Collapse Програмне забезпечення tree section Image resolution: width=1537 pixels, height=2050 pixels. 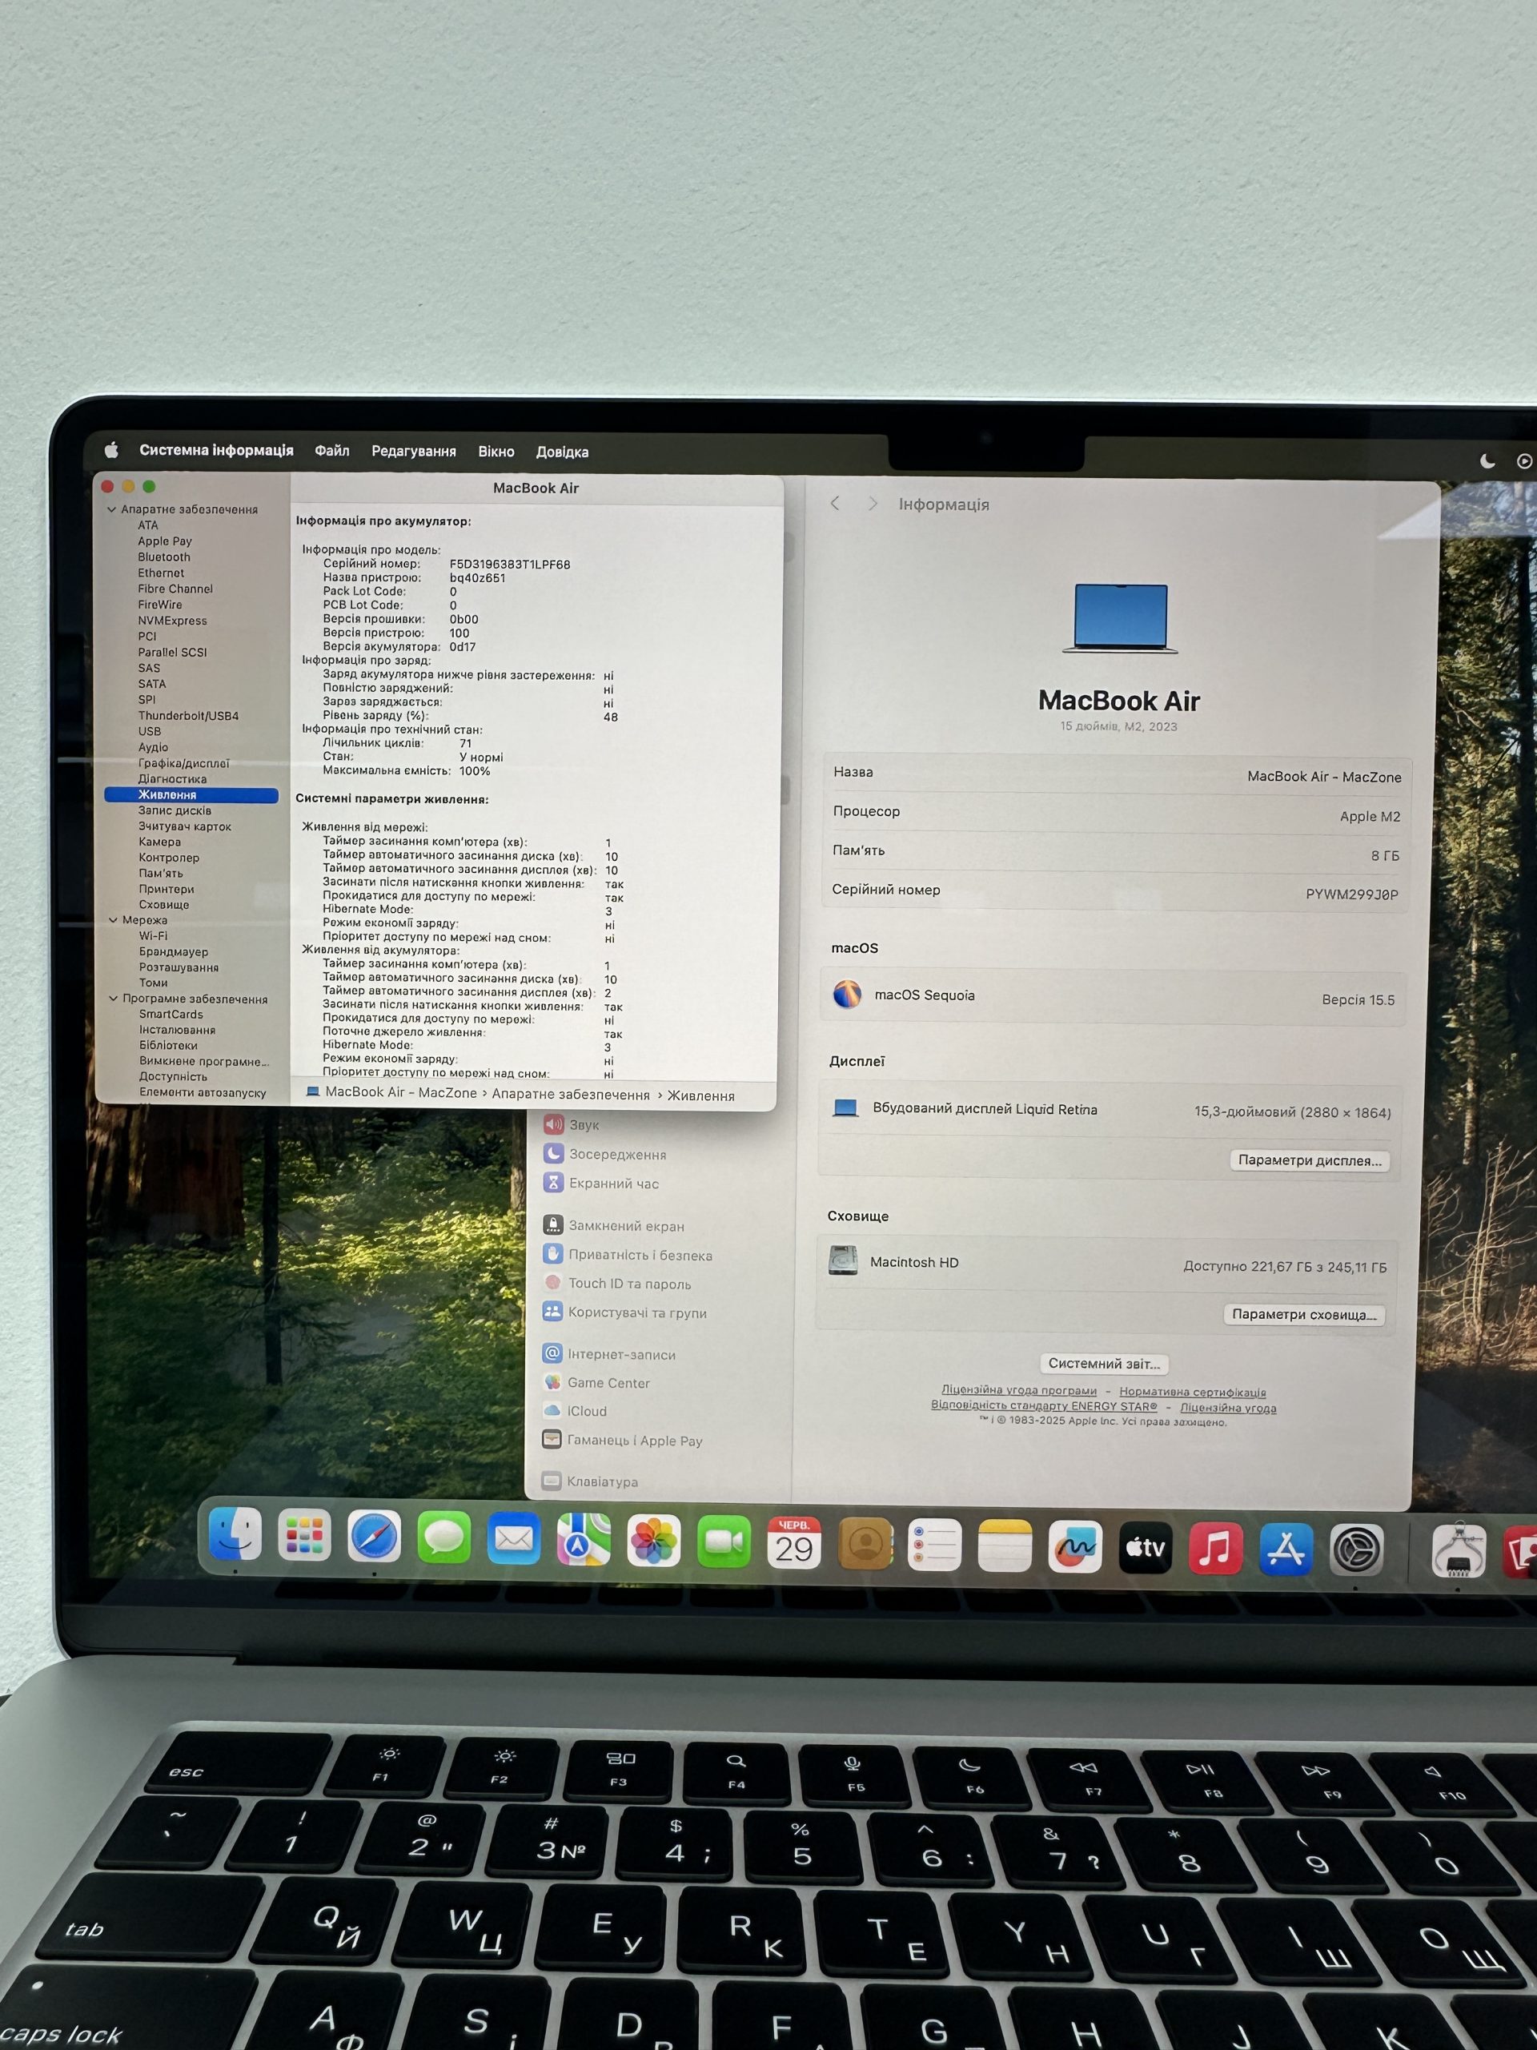tap(113, 998)
